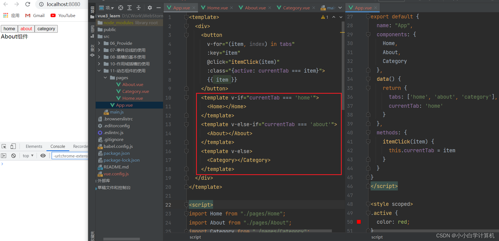Click the project panel horizontal scrollbar
Viewport: 499px width, 241px height.
122,239
